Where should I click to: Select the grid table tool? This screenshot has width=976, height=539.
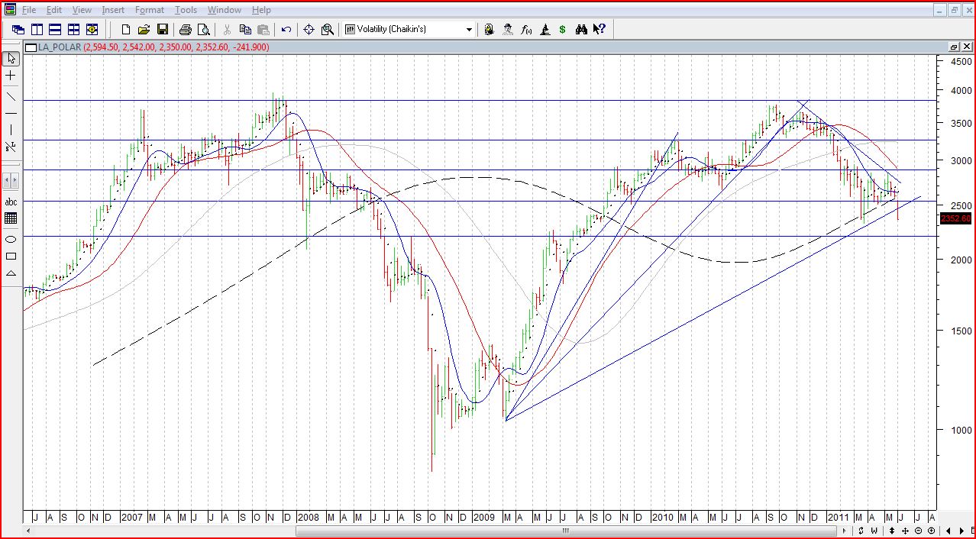11,218
